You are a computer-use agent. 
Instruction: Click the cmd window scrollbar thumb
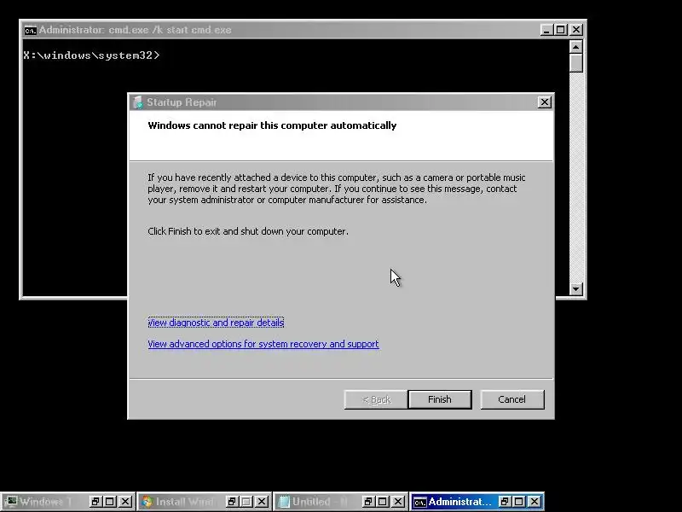point(576,62)
